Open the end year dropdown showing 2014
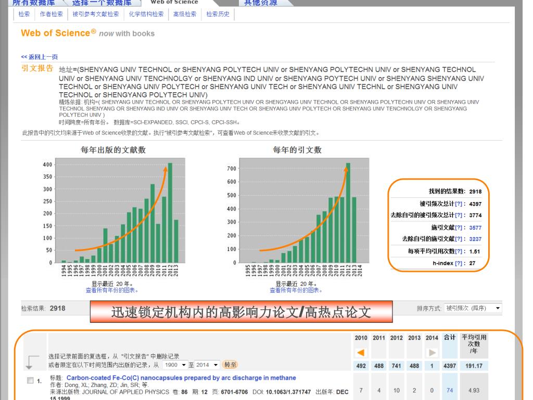This screenshot has width=533, height=400. tap(206, 365)
